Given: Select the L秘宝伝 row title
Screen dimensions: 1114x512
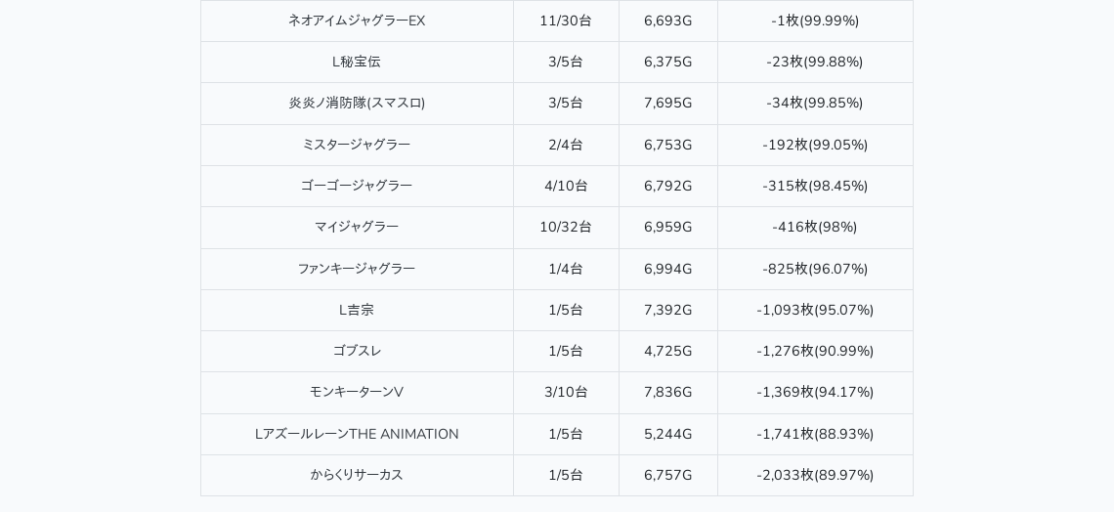Looking at the screenshot, I should (357, 62).
